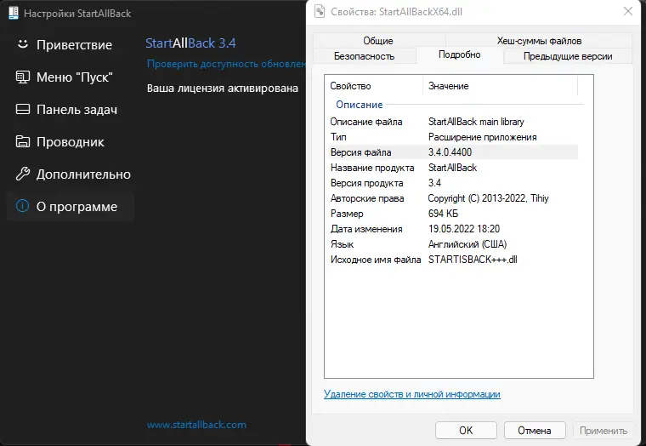
Task: Select the Подробно tab
Action: (x=459, y=54)
